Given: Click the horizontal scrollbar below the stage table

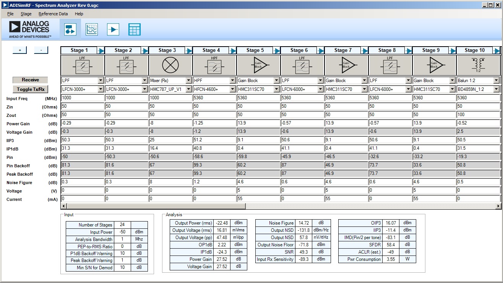Looking at the screenshot, I should coord(153,207).
